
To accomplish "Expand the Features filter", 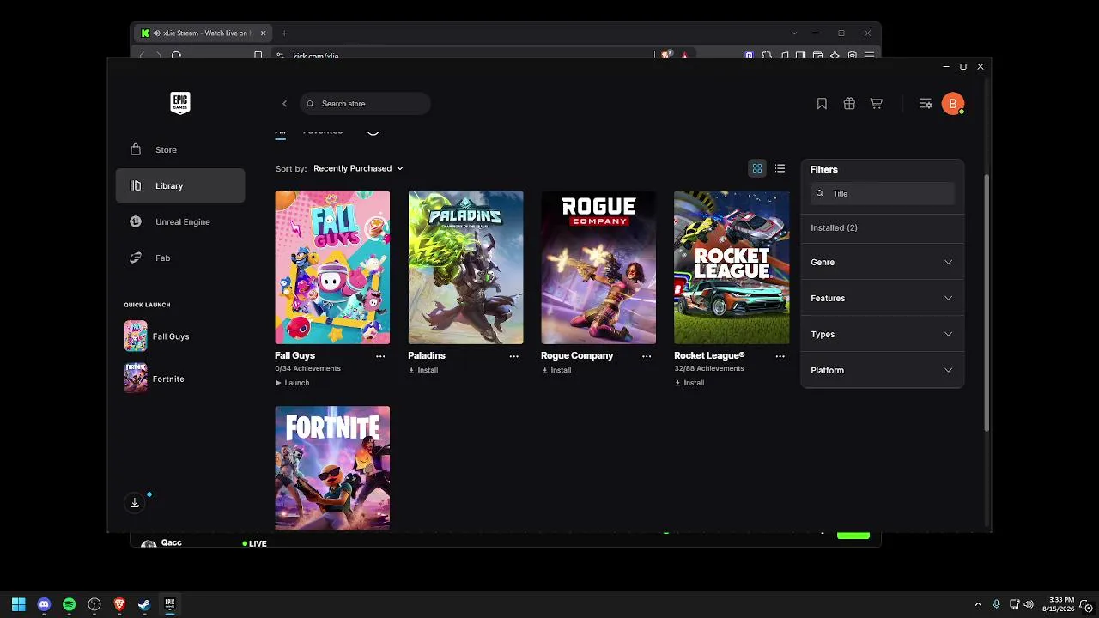I will [x=882, y=298].
